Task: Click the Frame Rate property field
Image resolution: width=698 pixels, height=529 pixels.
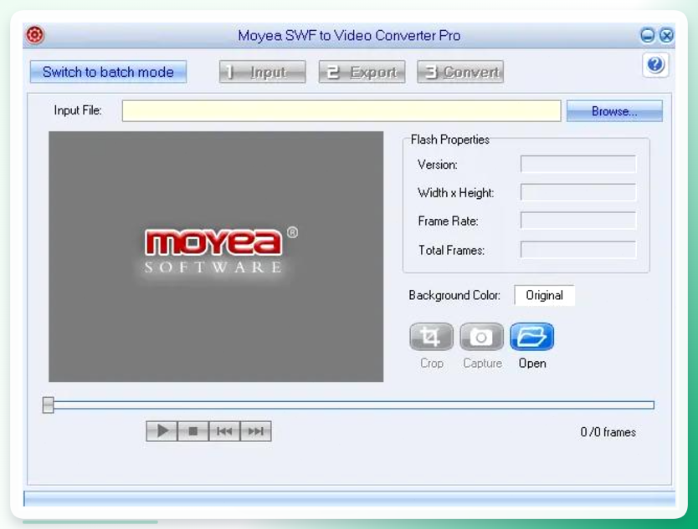Action: coord(578,221)
